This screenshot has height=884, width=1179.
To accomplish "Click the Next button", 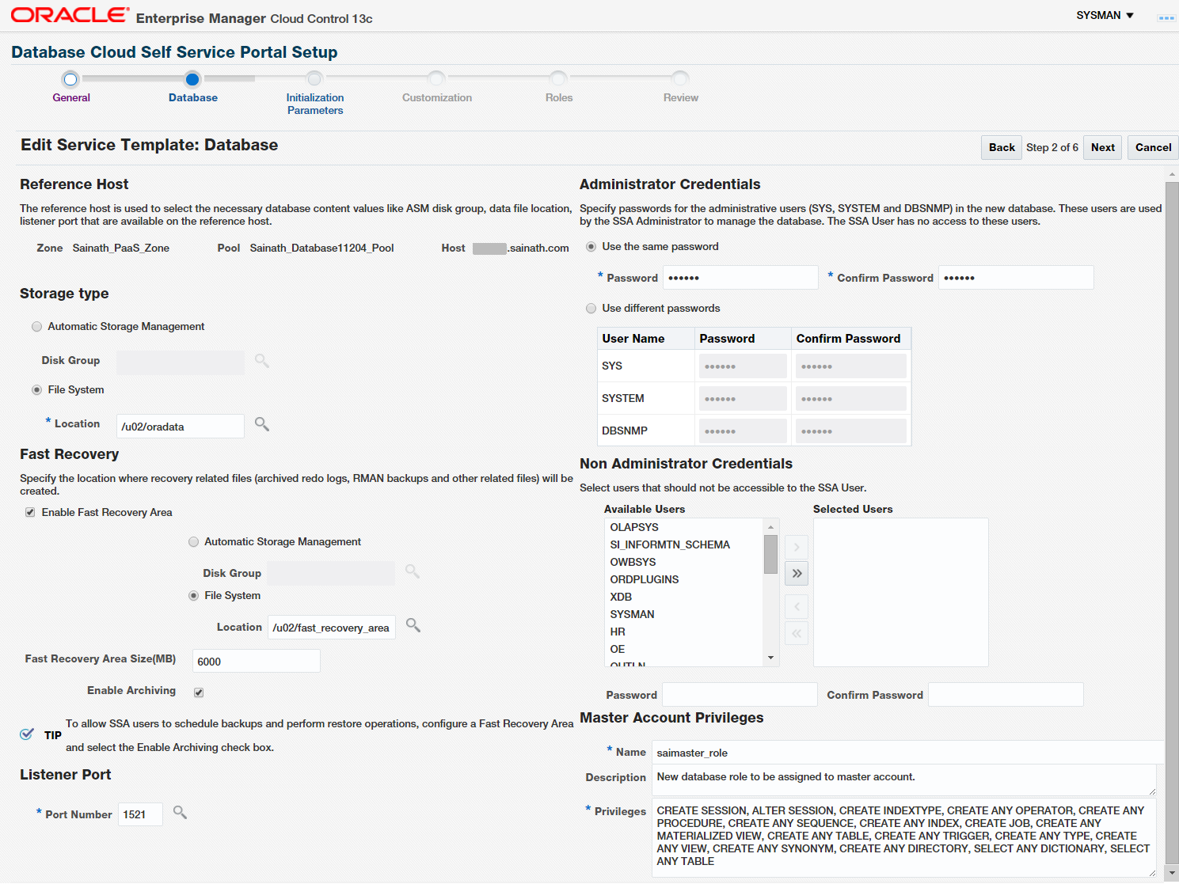I will click(x=1102, y=148).
